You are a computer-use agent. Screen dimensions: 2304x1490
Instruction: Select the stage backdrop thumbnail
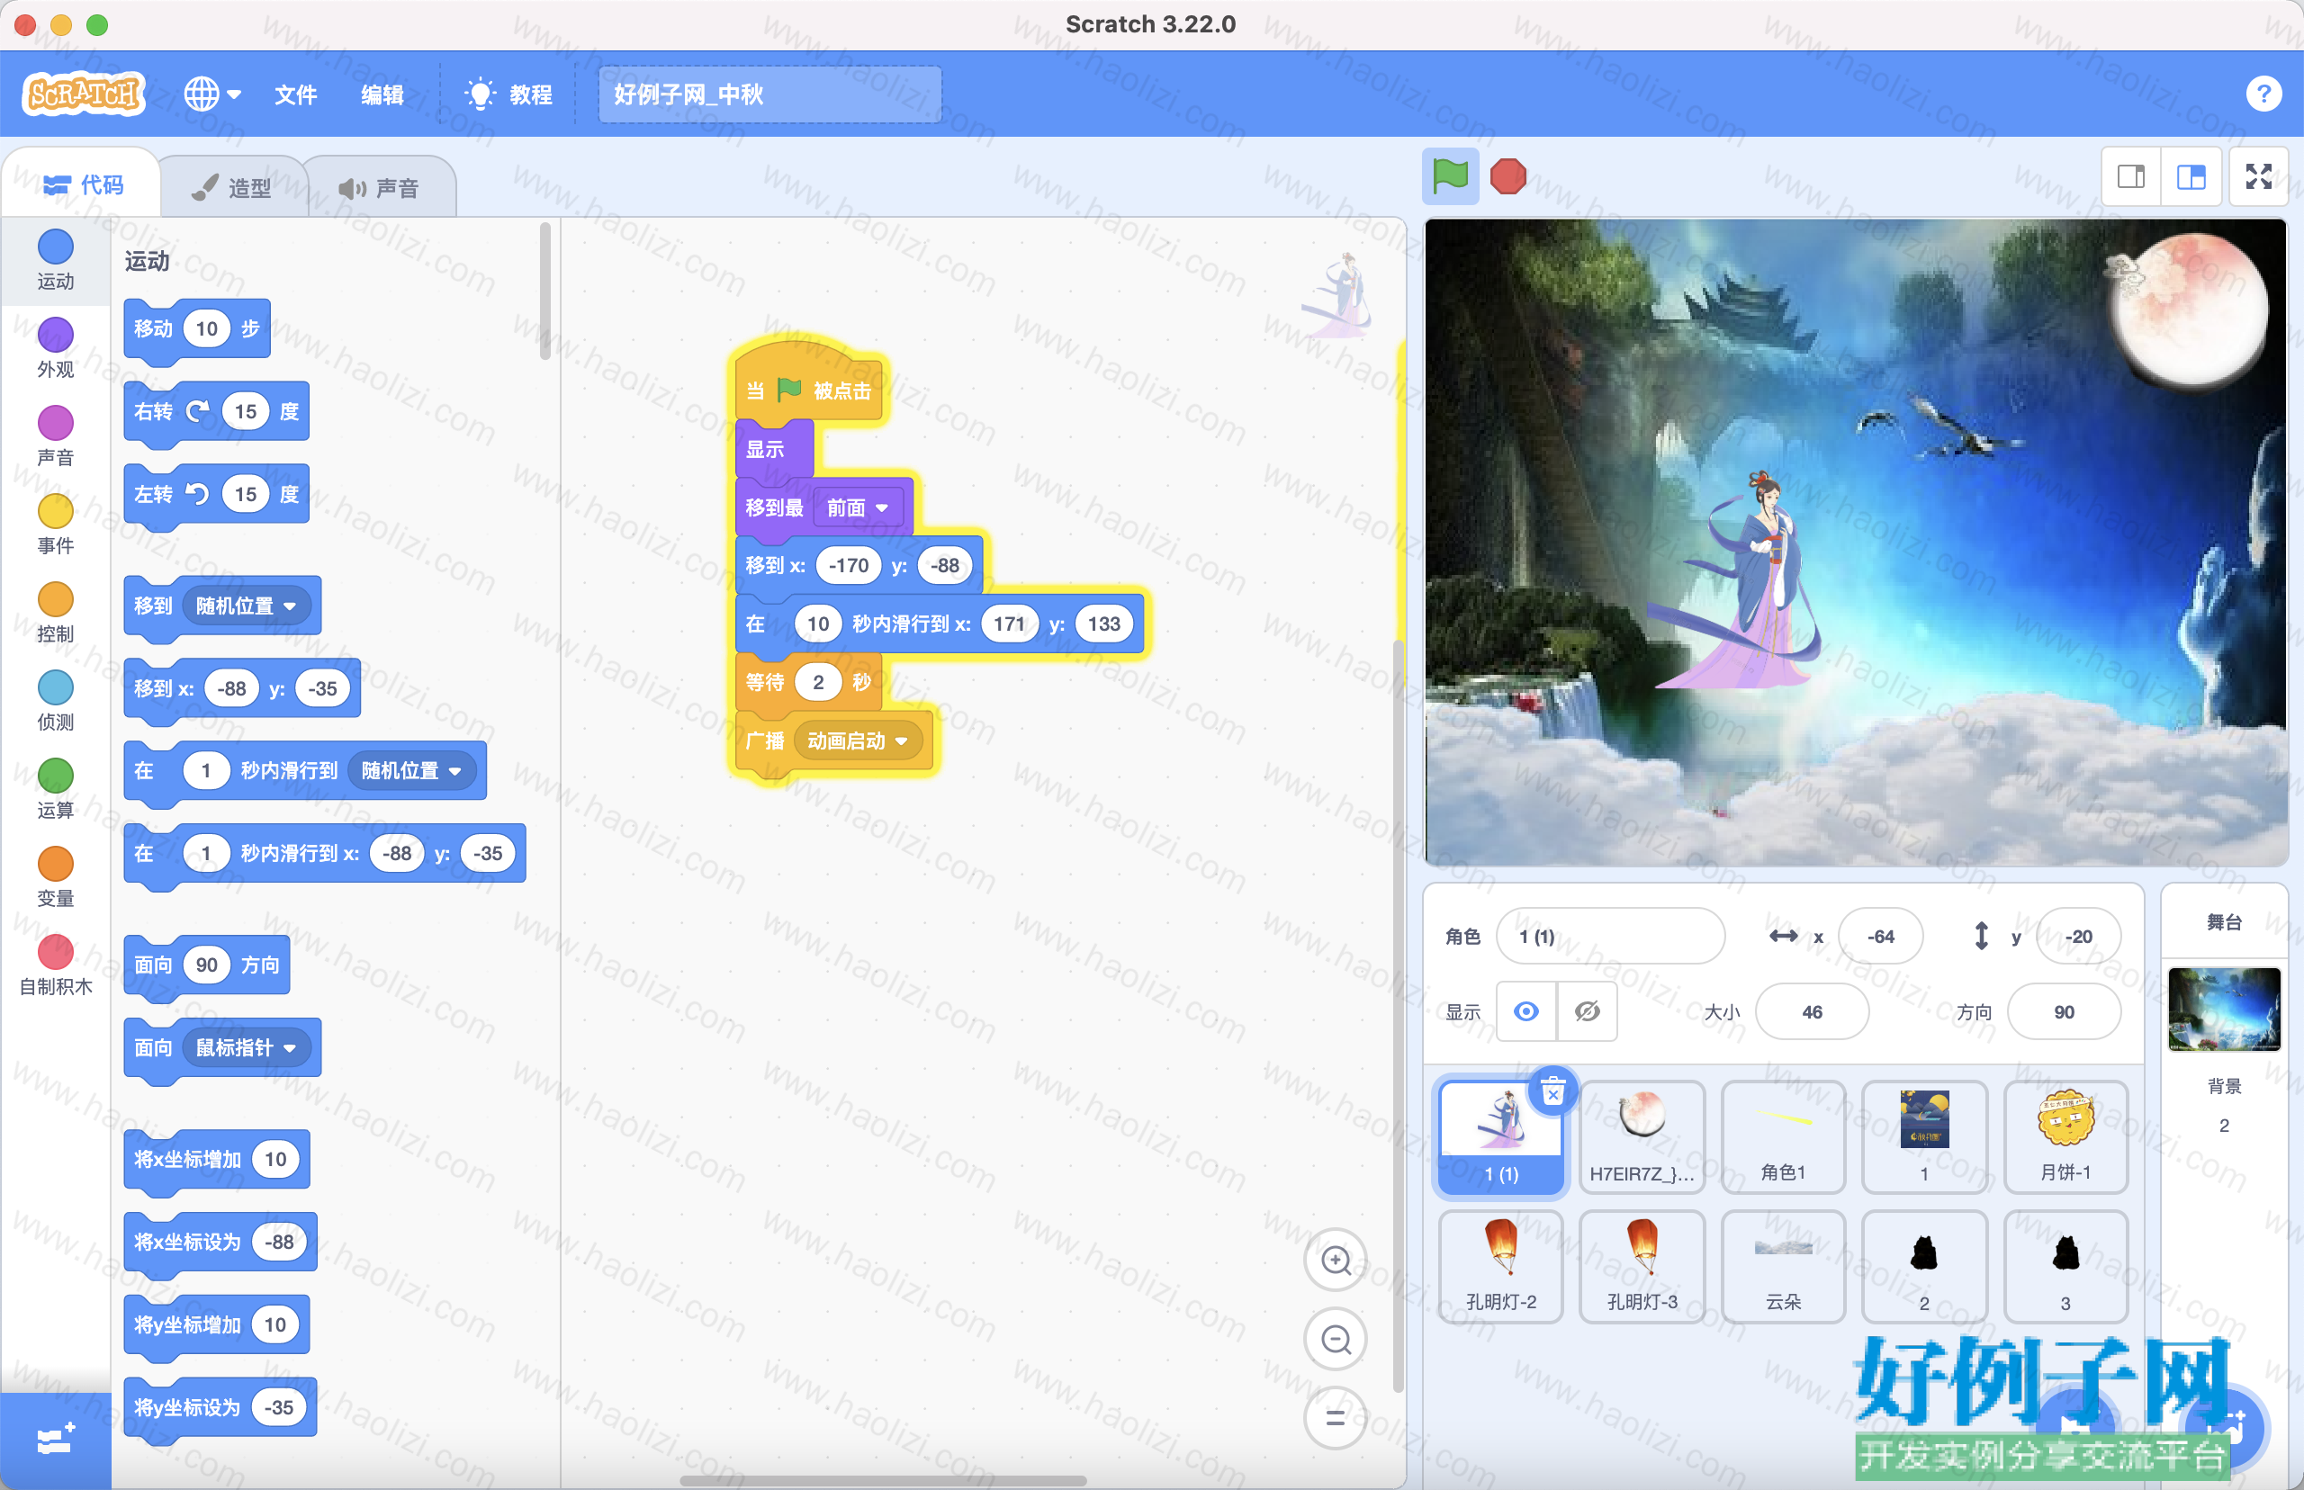coord(2224,1010)
